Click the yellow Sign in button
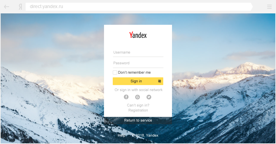This screenshot has height=144, width=276. (138, 81)
